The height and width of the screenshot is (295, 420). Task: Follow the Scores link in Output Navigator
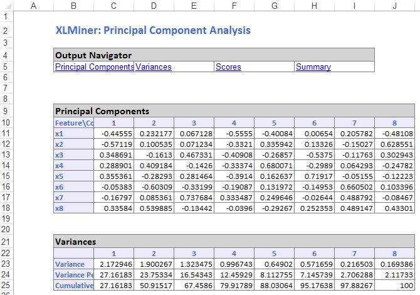[x=228, y=67]
